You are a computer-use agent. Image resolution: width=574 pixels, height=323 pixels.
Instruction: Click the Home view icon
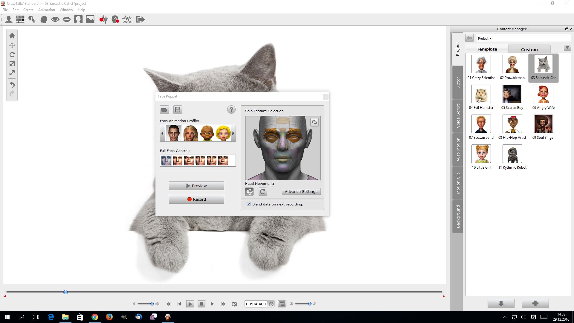point(12,36)
